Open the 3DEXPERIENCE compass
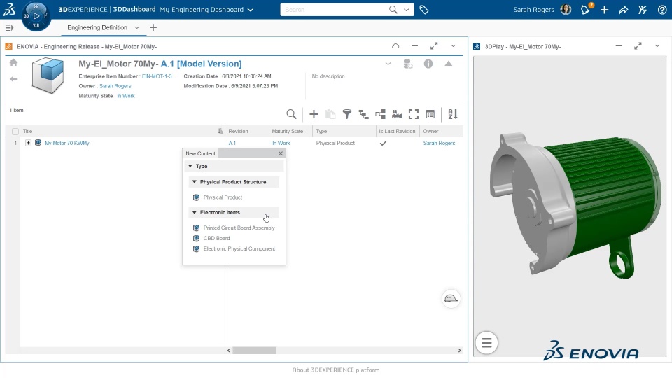672x378 pixels. [x=36, y=16]
